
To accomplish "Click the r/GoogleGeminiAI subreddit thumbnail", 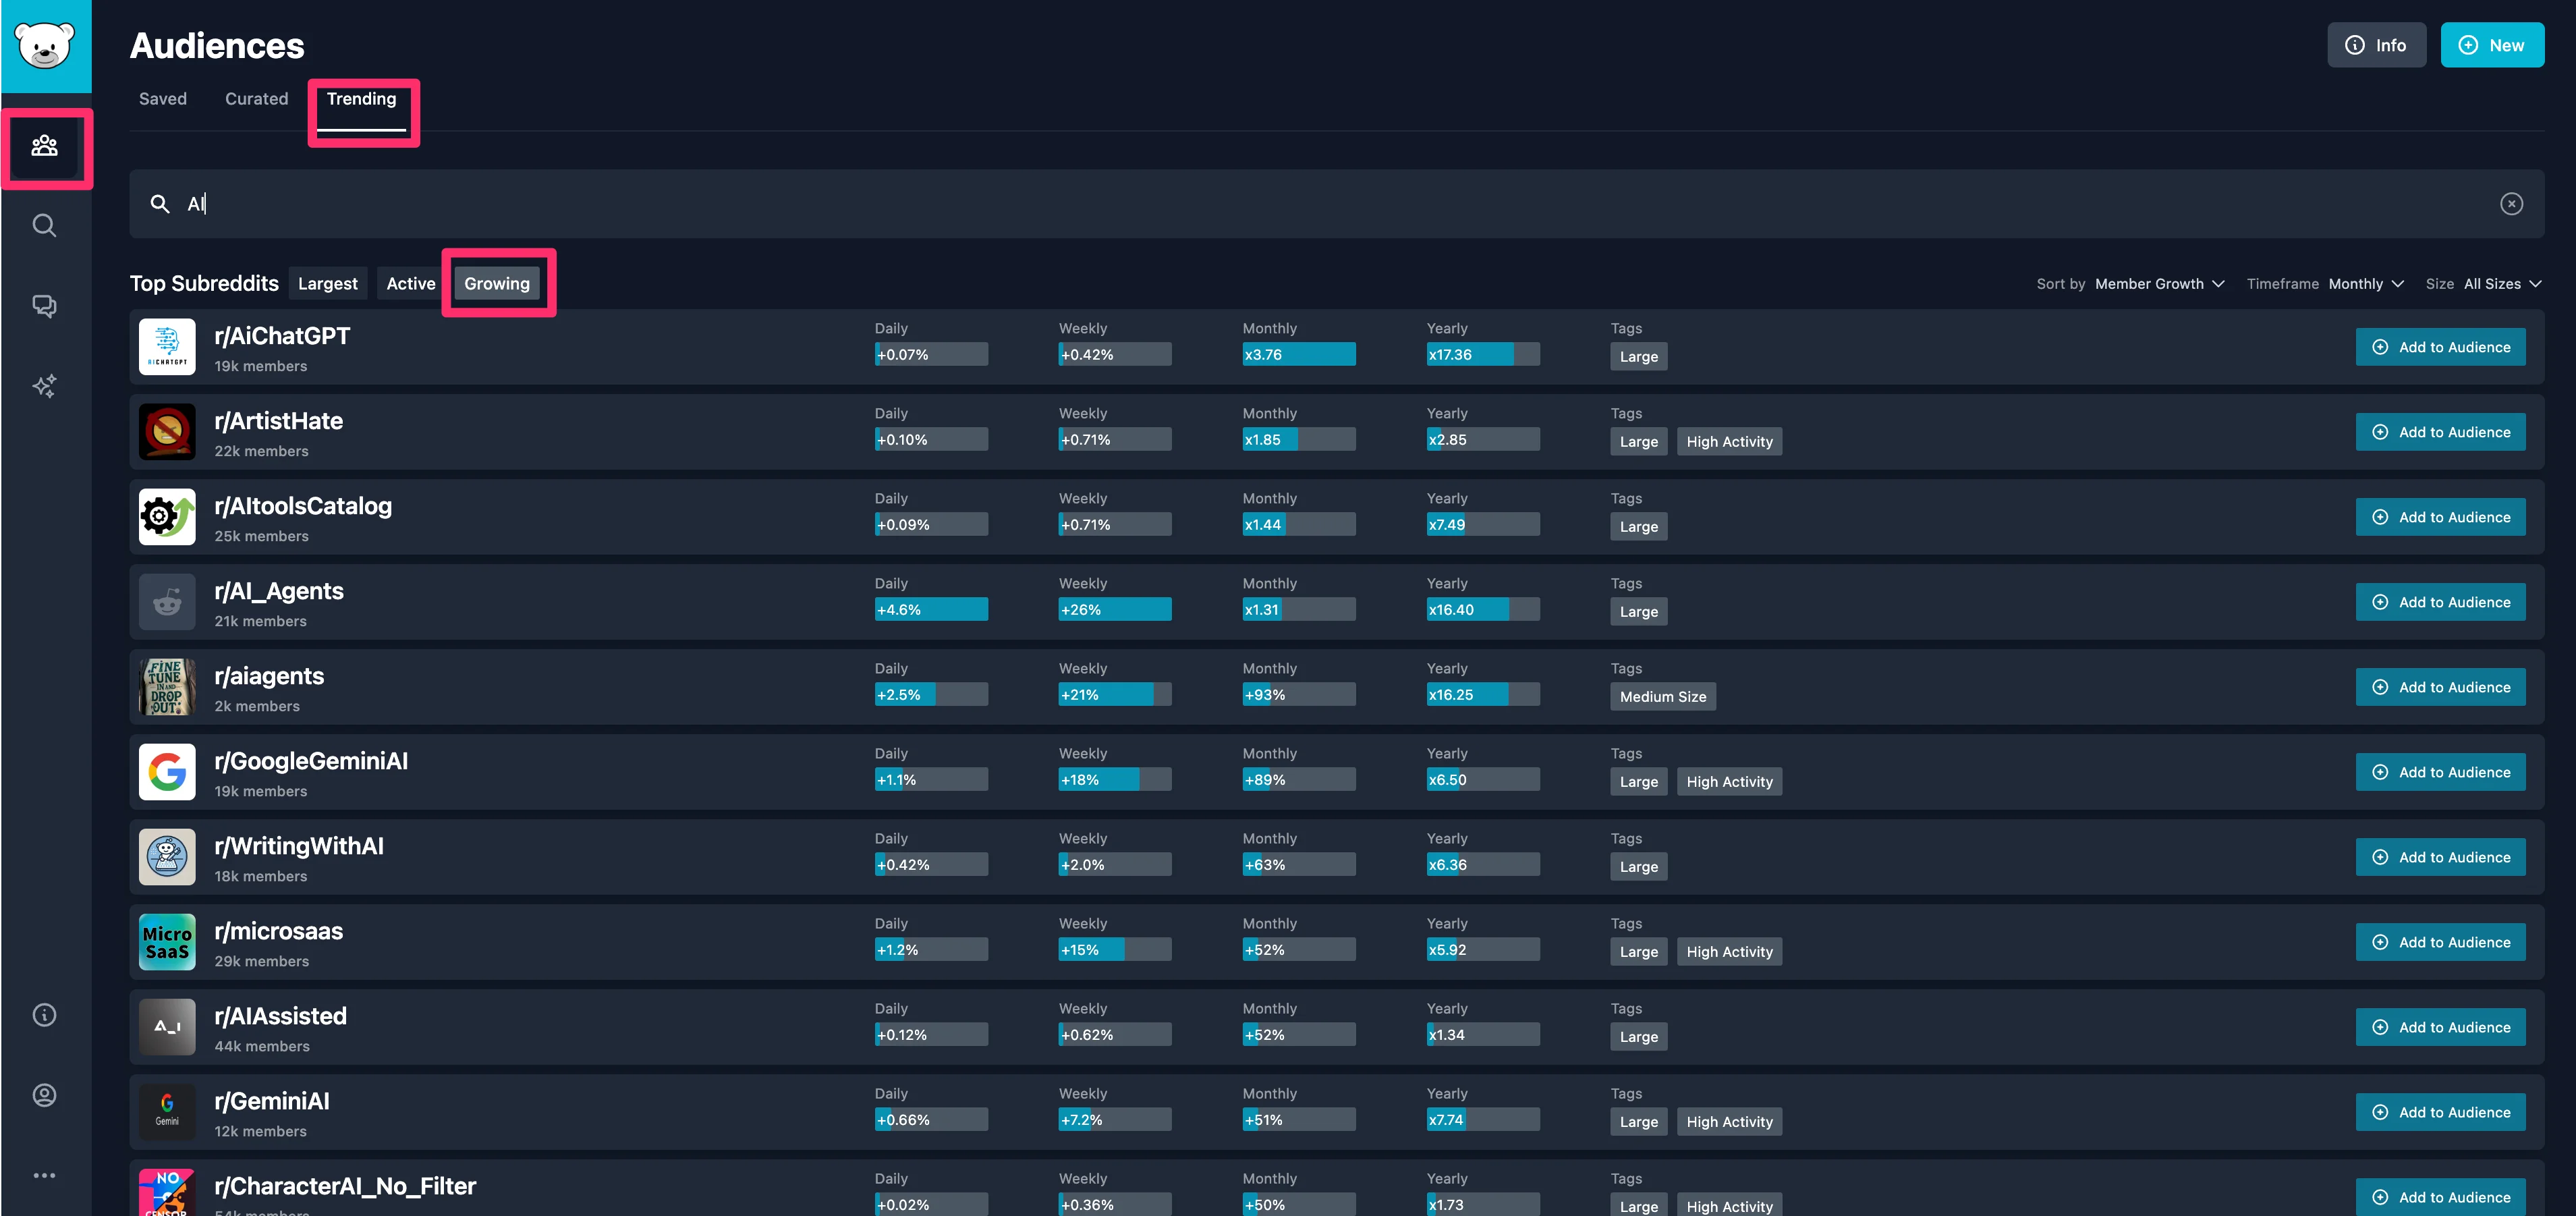I will click(167, 772).
